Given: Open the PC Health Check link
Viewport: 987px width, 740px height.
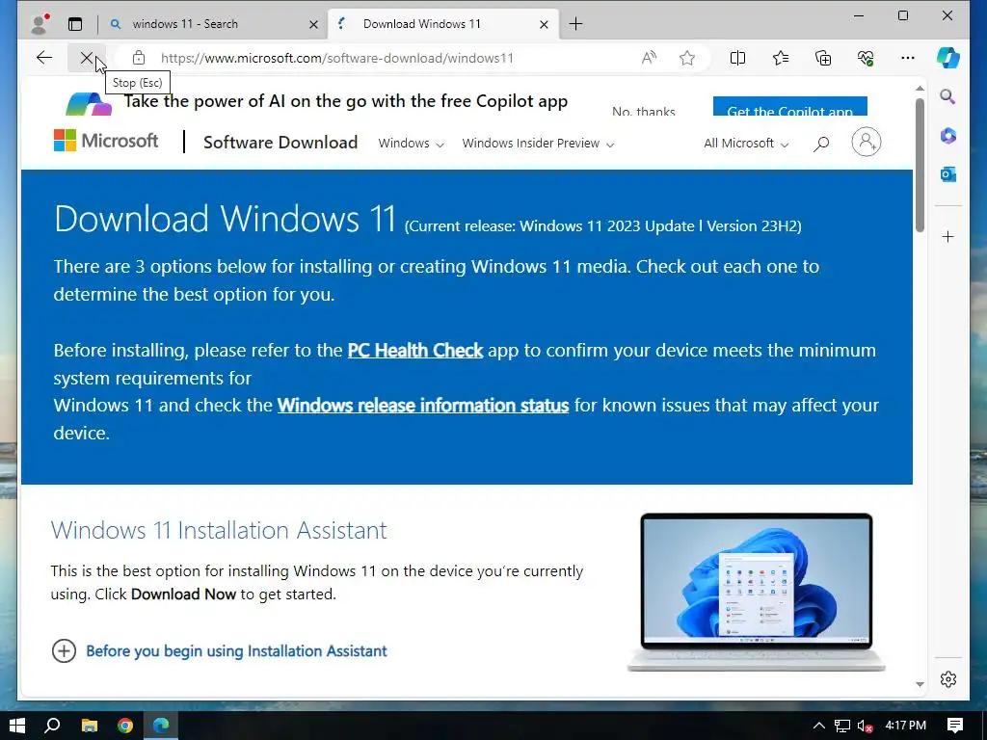Looking at the screenshot, I should point(414,350).
